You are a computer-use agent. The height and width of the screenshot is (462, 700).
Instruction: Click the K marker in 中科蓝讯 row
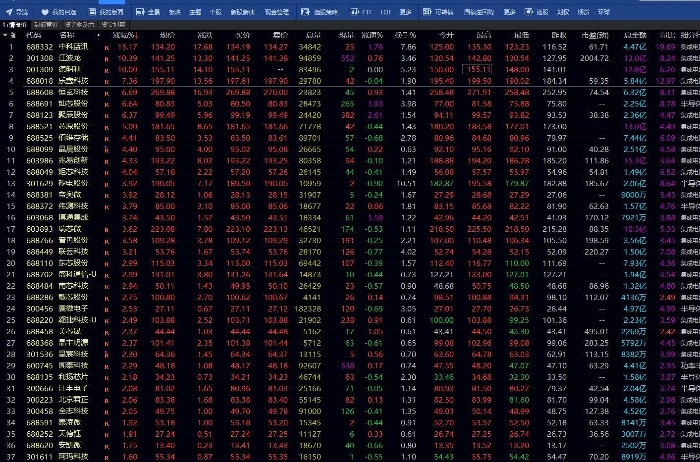click(x=107, y=48)
